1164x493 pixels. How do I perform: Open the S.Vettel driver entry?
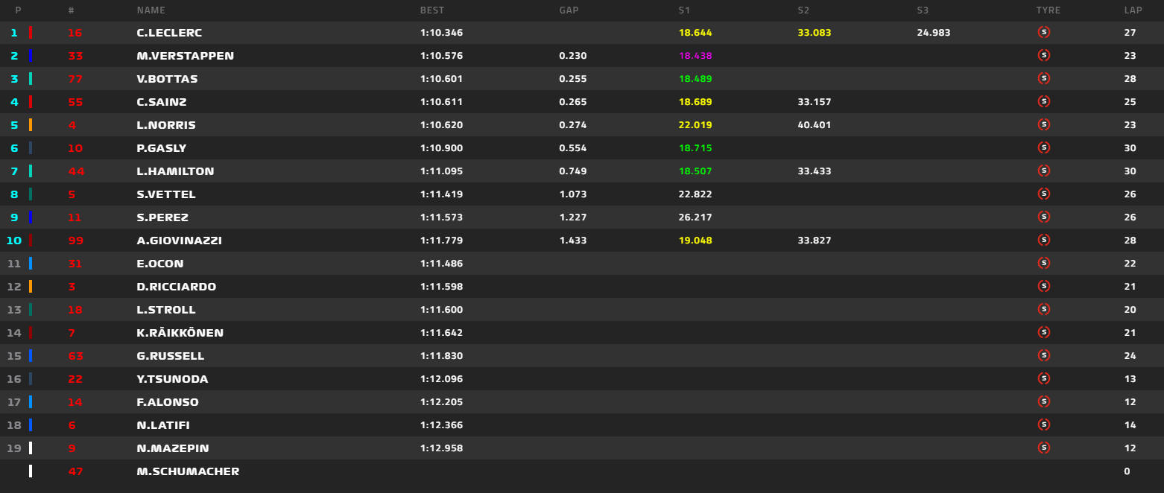point(166,194)
